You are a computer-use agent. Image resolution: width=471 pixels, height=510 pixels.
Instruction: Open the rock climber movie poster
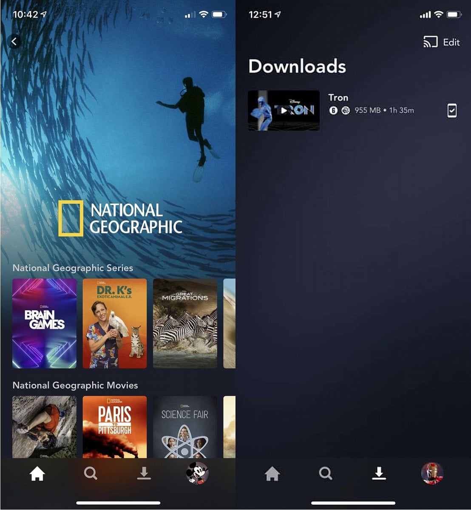(45, 427)
